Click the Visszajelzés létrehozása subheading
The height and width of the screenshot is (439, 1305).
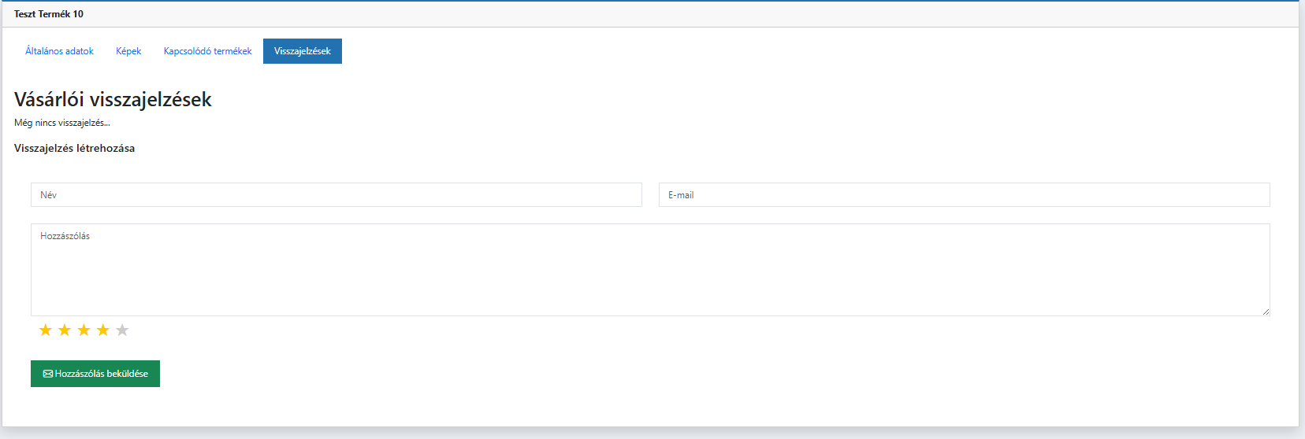[74, 148]
